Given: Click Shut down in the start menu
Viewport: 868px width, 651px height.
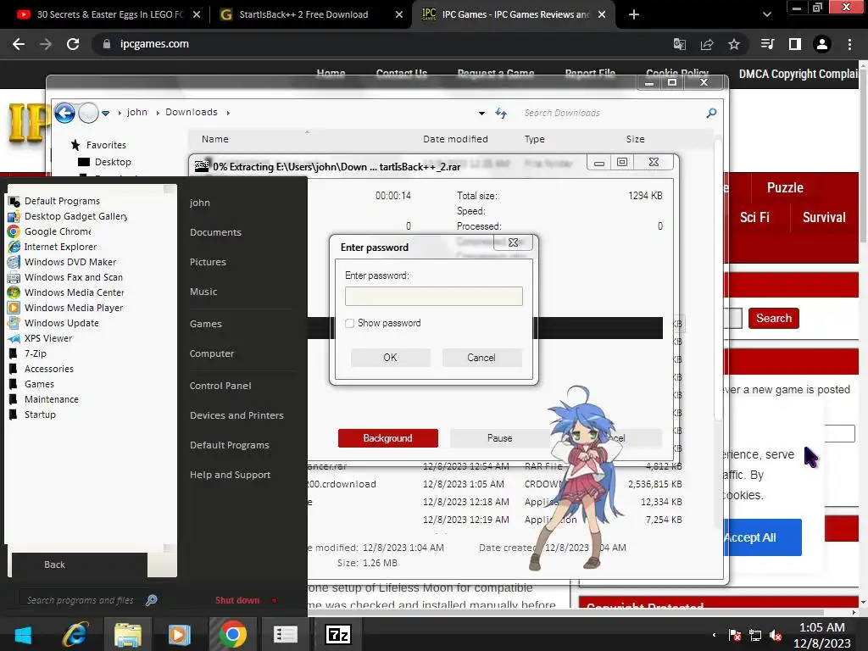Looking at the screenshot, I should click(x=237, y=601).
